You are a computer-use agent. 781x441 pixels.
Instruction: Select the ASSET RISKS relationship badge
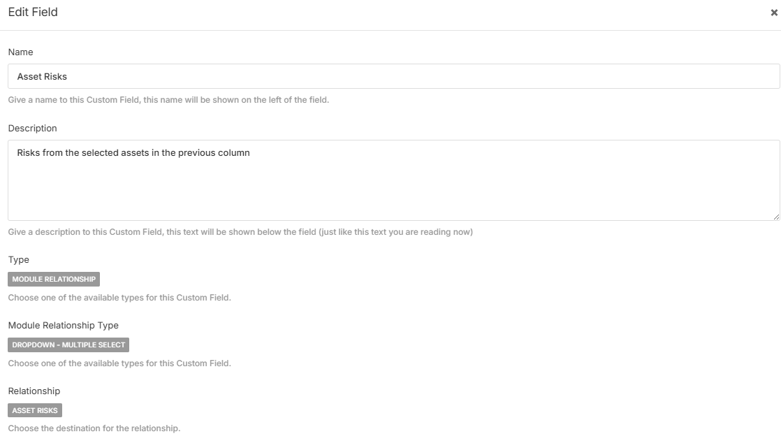[35, 411]
